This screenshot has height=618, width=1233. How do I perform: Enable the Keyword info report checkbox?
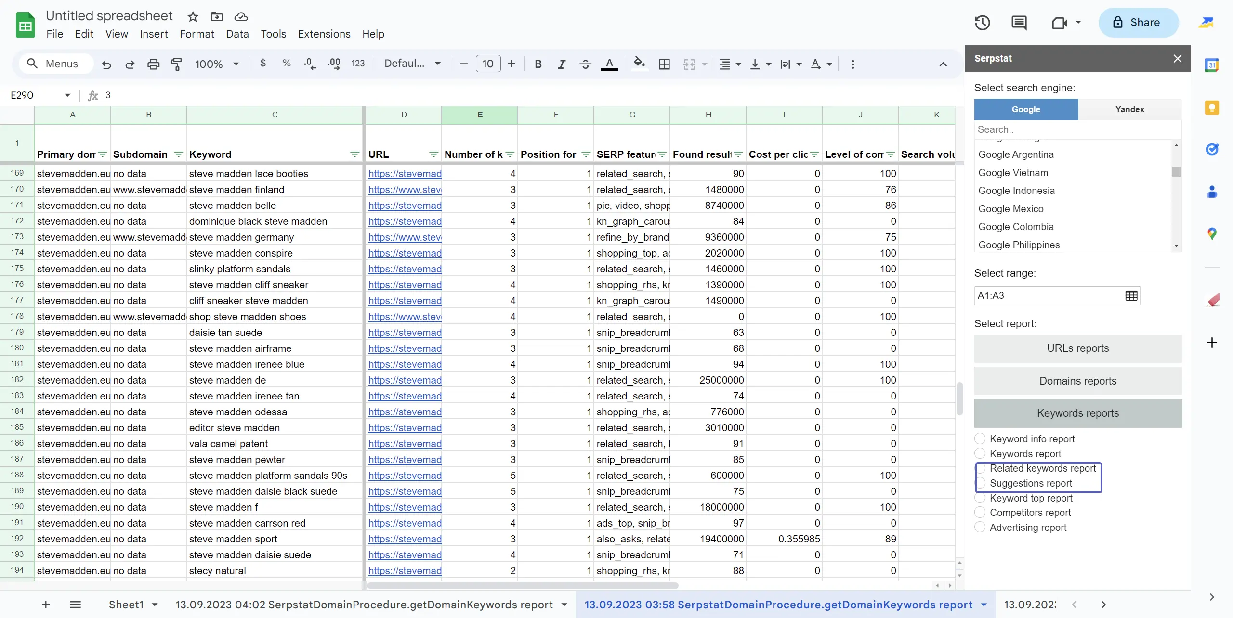pos(980,439)
